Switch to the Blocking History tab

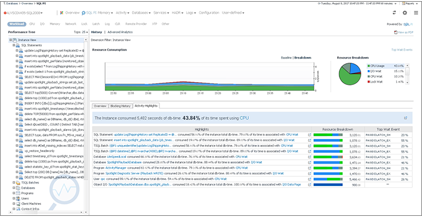[x=120, y=106]
